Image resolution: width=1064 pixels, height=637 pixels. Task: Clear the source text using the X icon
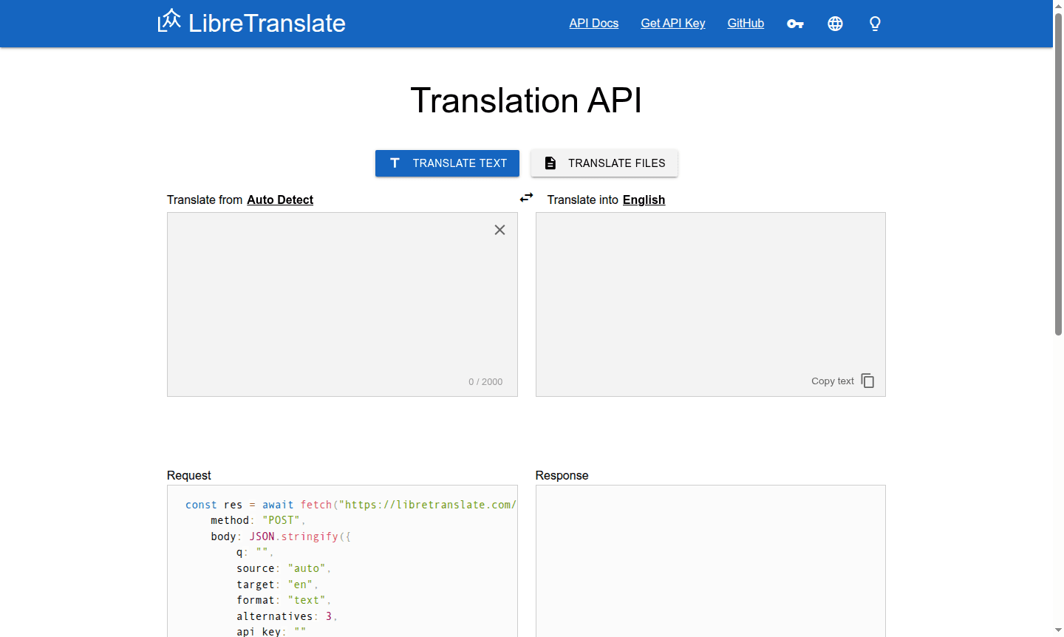click(499, 230)
